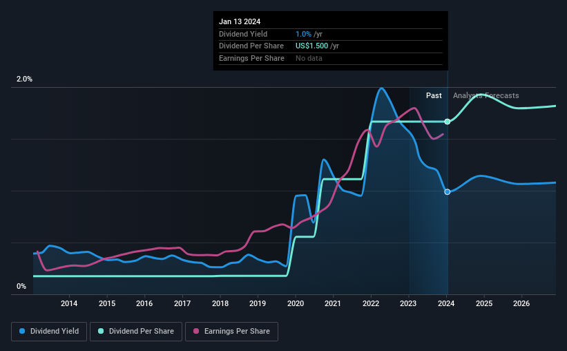Select the 2026 x-axis label

click(521, 303)
